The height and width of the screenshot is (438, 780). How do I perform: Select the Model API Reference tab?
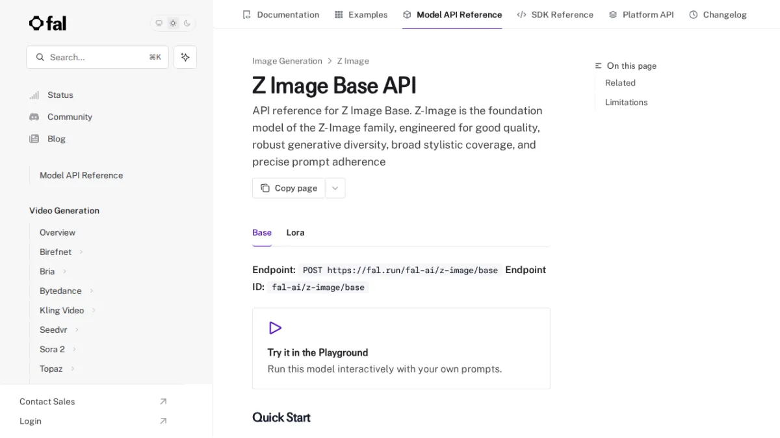452,14
